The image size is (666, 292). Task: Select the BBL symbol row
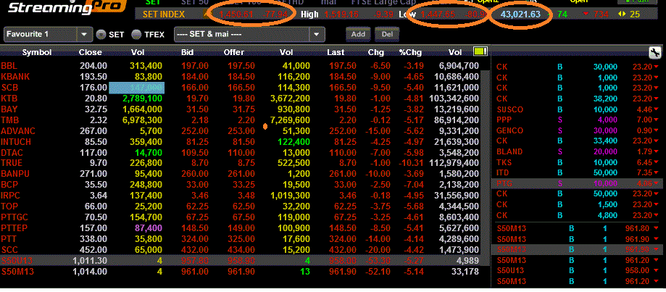(x=240, y=66)
